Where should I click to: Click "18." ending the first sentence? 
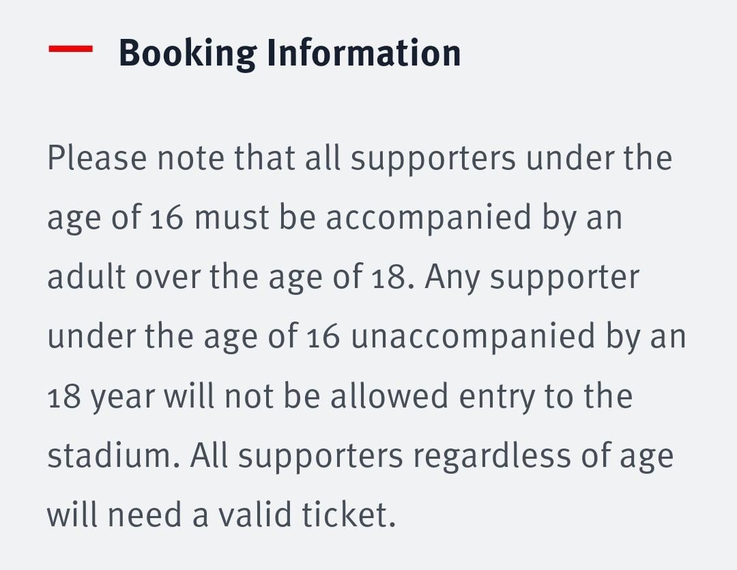(395, 277)
